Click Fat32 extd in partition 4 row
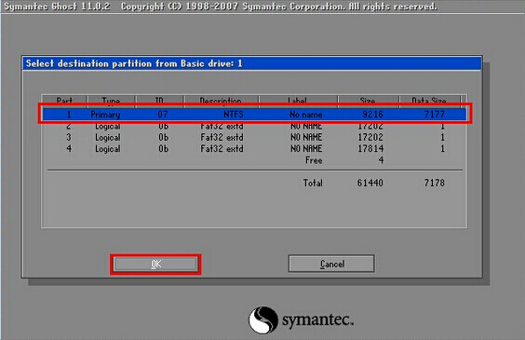The height and width of the screenshot is (340, 525). [222, 149]
